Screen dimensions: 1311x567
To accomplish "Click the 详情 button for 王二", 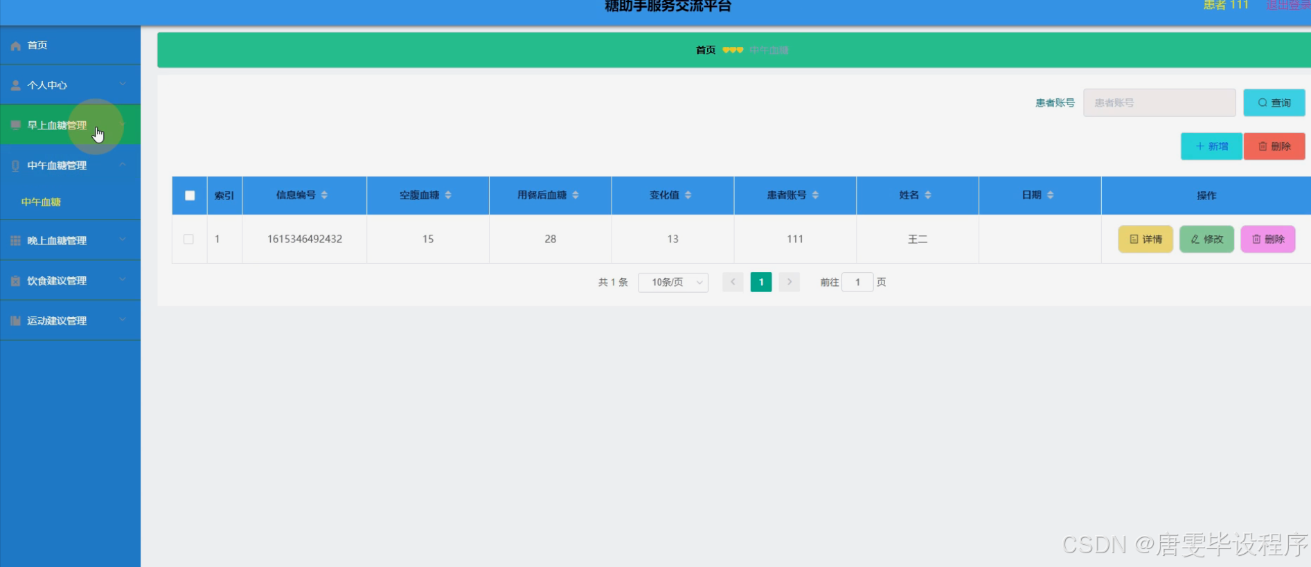I will [1145, 239].
